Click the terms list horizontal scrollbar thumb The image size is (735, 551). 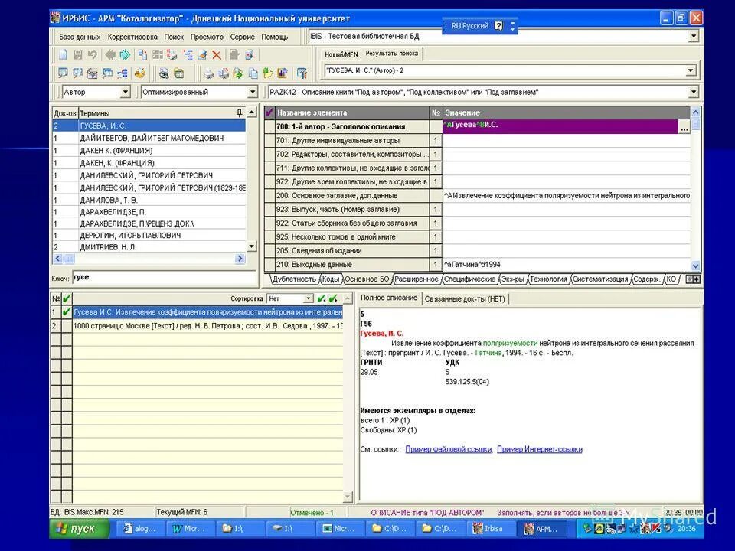pos(68,258)
